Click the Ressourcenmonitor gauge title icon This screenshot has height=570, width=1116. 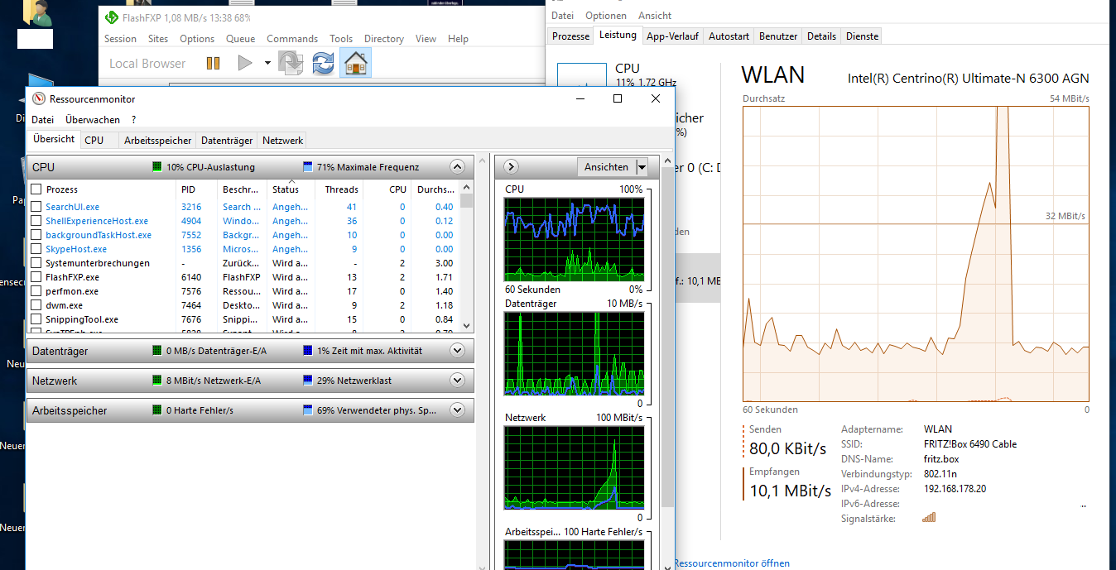pos(38,98)
